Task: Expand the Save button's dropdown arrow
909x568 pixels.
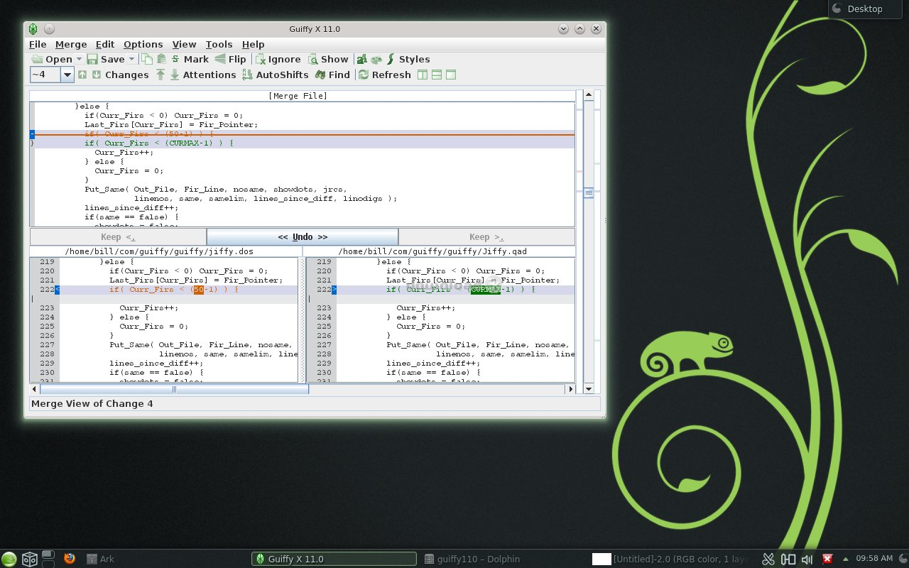Action: tap(132, 60)
